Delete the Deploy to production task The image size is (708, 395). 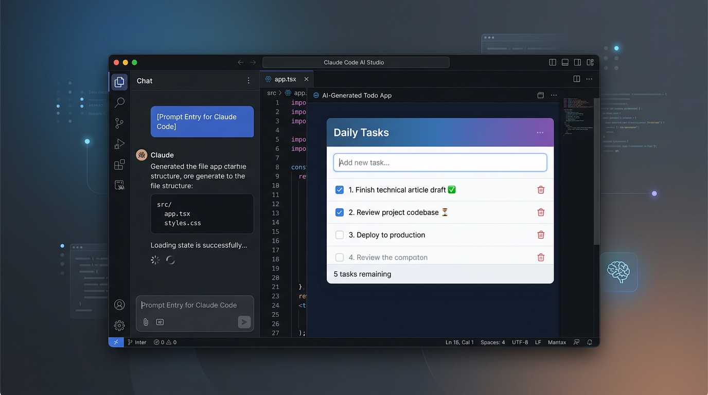pyautogui.click(x=541, y=235)
